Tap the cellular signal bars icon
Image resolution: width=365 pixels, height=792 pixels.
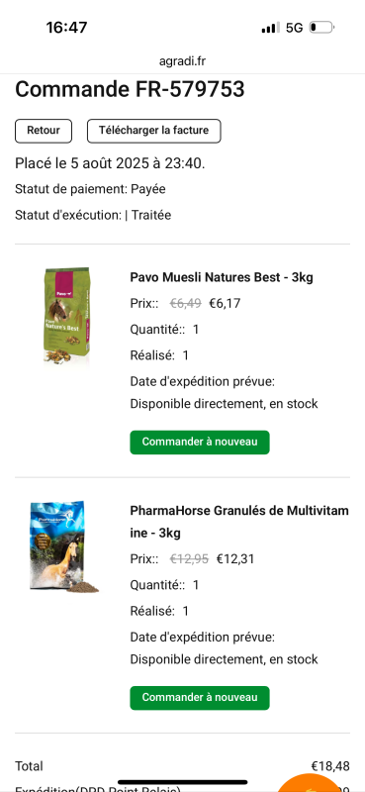(270, 28)
